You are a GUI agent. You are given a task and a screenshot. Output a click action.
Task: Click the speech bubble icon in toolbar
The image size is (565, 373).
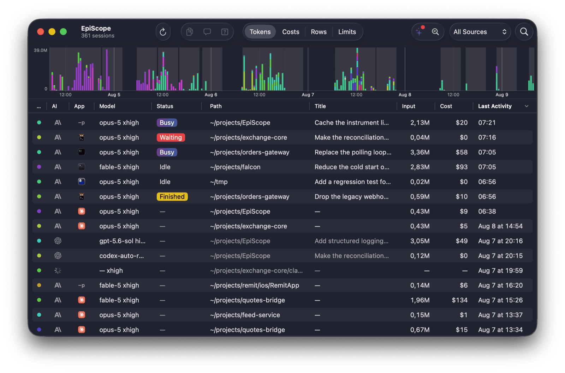point(207,32)
